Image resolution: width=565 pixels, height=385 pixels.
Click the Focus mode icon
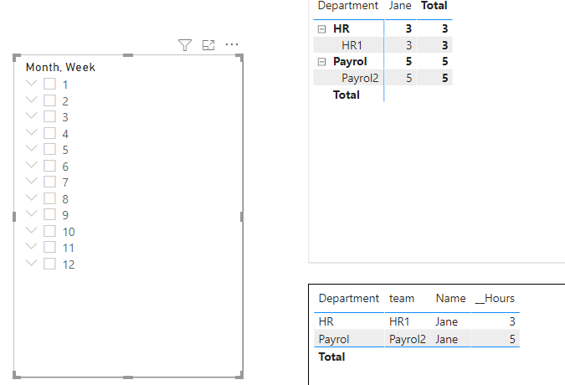208,45
